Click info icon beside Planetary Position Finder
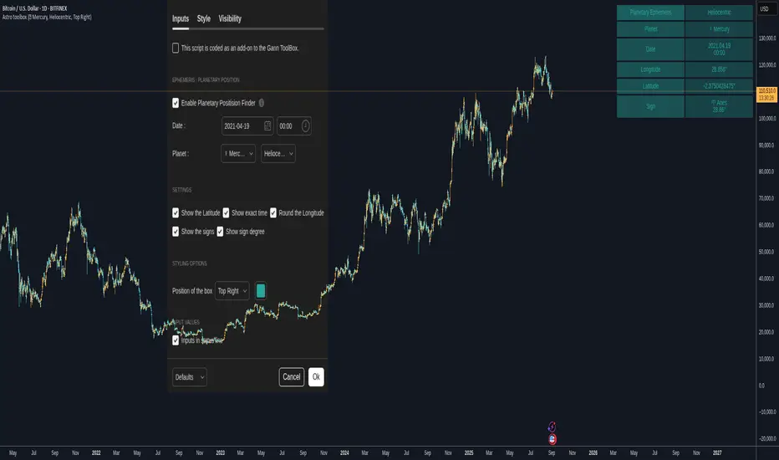This screenshot has width=779, height=460. pos(262,103)
